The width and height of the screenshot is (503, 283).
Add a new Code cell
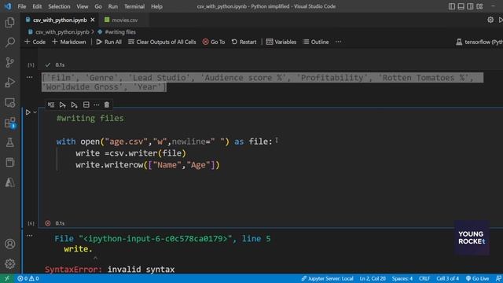tap(35, 42)
